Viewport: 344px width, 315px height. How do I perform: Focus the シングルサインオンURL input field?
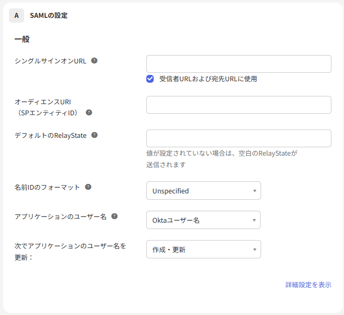click(x=239, y=64)
